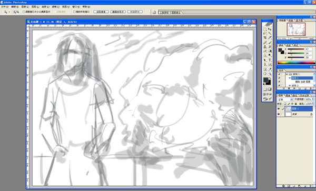Click the lock-all icon in Layers panel
This screenshot has width=316, height=191.
[x=295, y=104]
